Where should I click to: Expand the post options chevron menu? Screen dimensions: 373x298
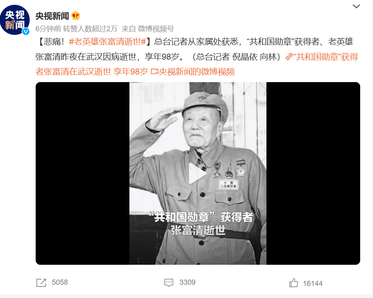click(x=356, y=6)
